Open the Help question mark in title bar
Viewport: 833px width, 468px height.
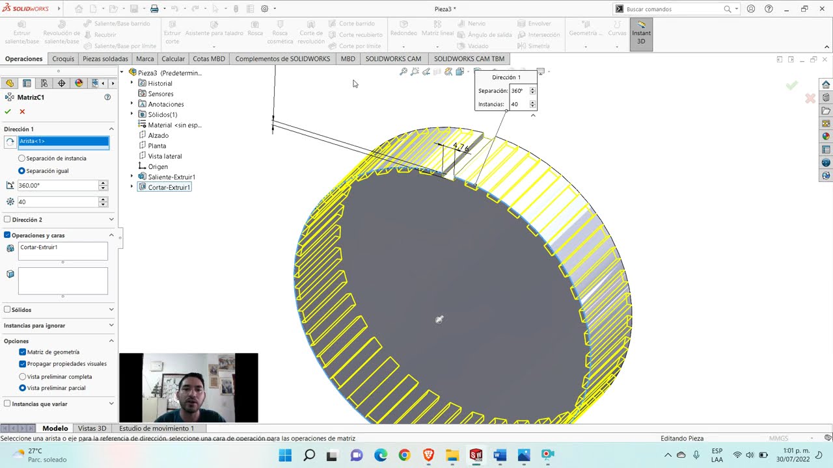coord(769,9)
